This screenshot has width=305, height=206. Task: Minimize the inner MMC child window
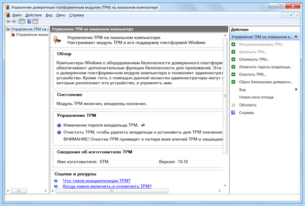point(285,15)
